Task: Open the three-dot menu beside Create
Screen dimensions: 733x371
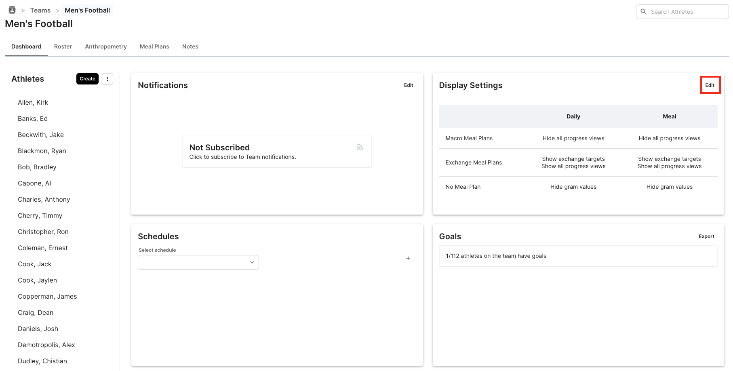Action: tap(107, 79)
